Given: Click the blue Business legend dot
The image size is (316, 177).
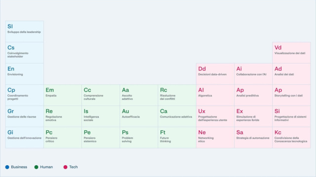Looking at the screenshot, I should point(7,167).
